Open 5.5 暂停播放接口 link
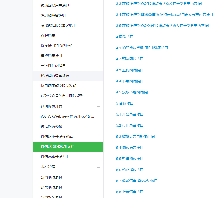The image size is (223, 198). pyautogui.click(x=130, y=159)
